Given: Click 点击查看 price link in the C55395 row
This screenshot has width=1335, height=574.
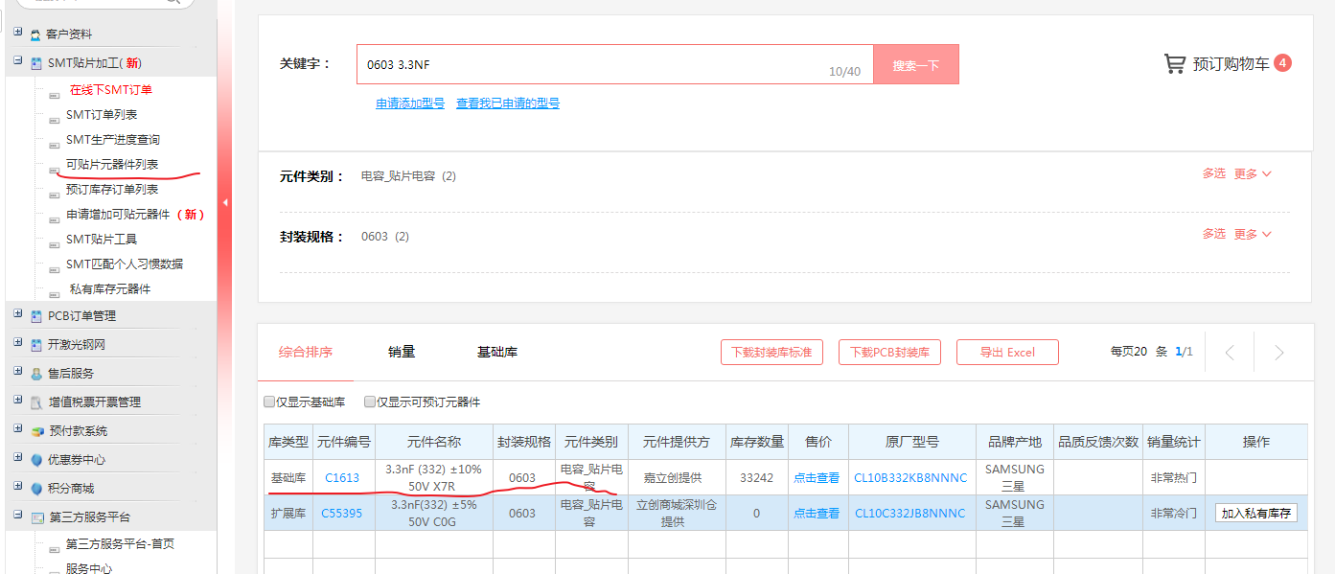Looking at the screenshot, I should pos(817,514).
